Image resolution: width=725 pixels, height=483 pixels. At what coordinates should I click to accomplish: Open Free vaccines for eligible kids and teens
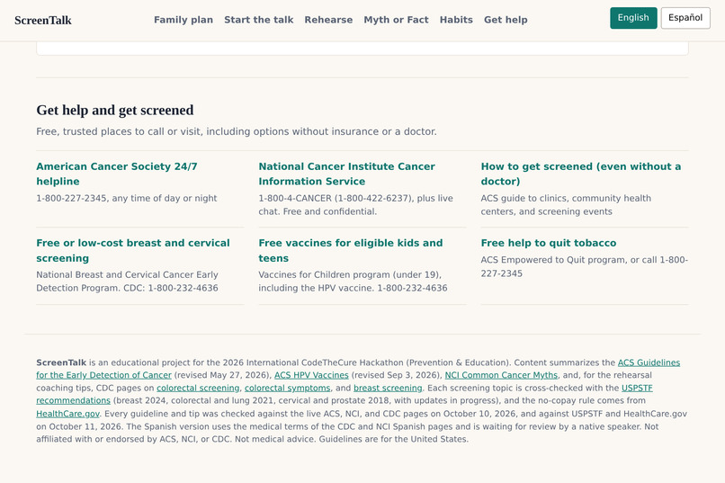click(351, 251)
